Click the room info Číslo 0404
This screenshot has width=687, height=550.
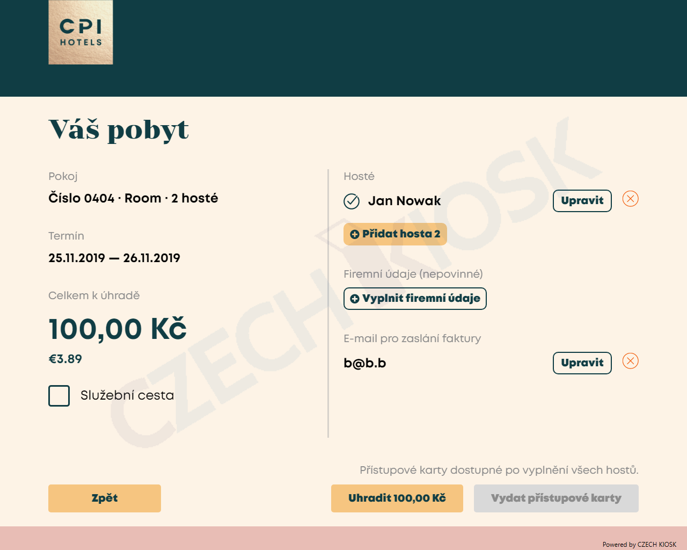(x=82, y=198)
